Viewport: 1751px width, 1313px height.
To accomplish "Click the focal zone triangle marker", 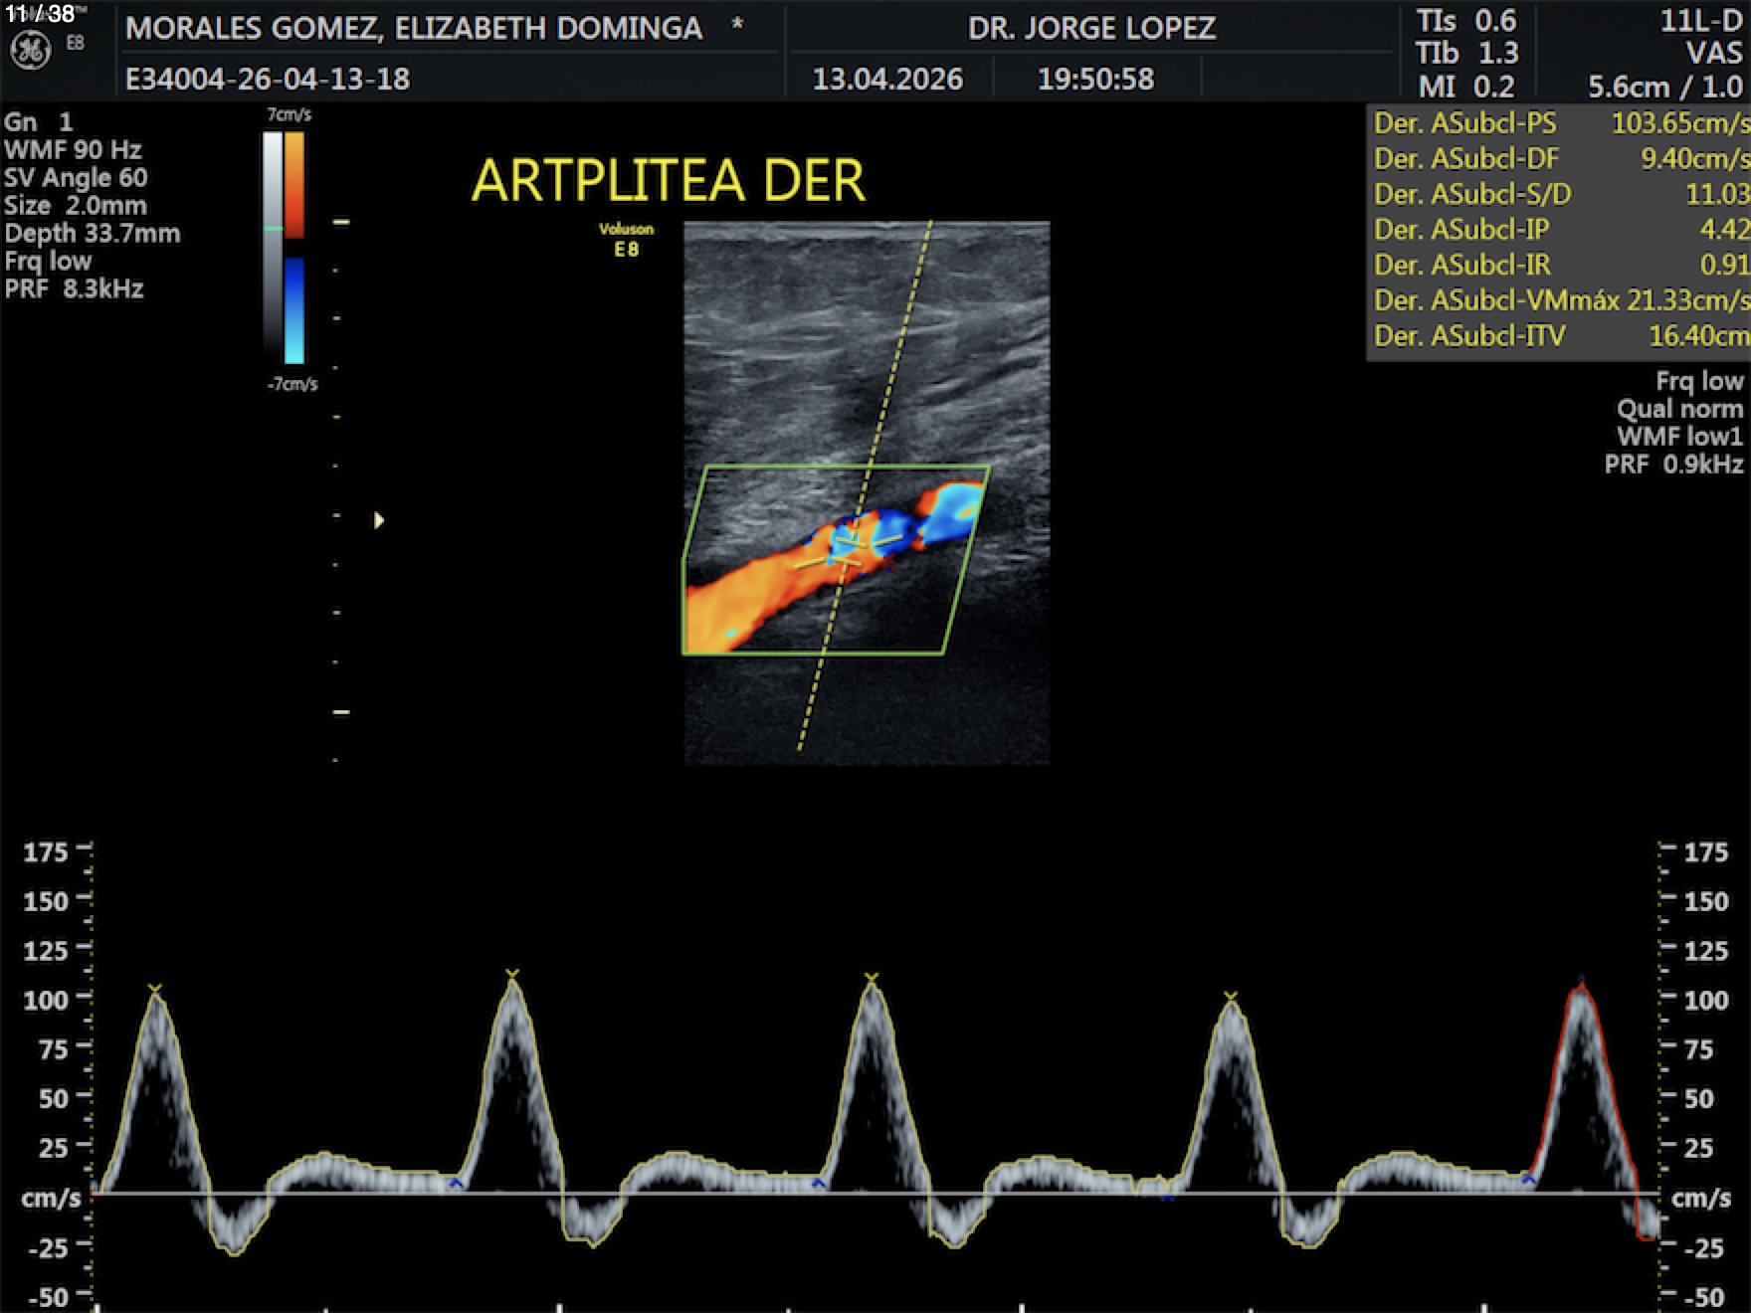I will coord(378,520).
